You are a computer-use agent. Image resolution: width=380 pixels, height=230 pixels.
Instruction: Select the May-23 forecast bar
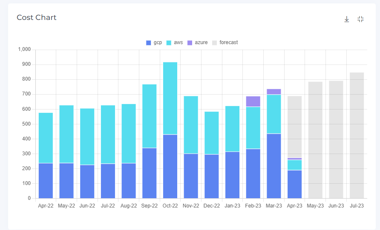pos(315,140)
